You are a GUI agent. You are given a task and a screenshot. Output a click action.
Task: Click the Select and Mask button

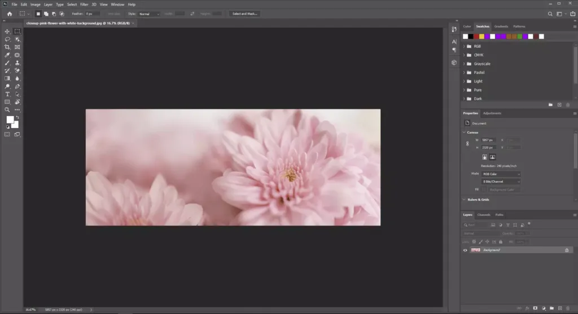point(245,14)
